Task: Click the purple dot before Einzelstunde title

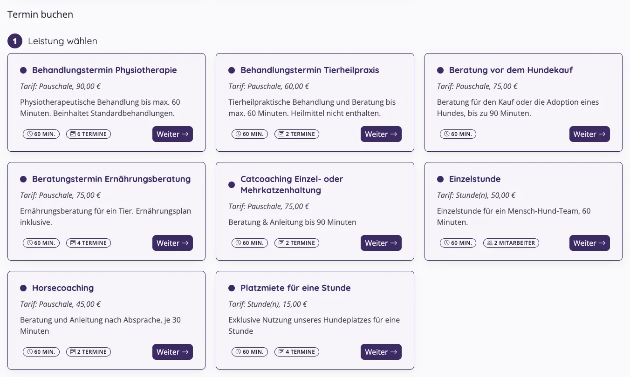Action: (x=440, y=179)
